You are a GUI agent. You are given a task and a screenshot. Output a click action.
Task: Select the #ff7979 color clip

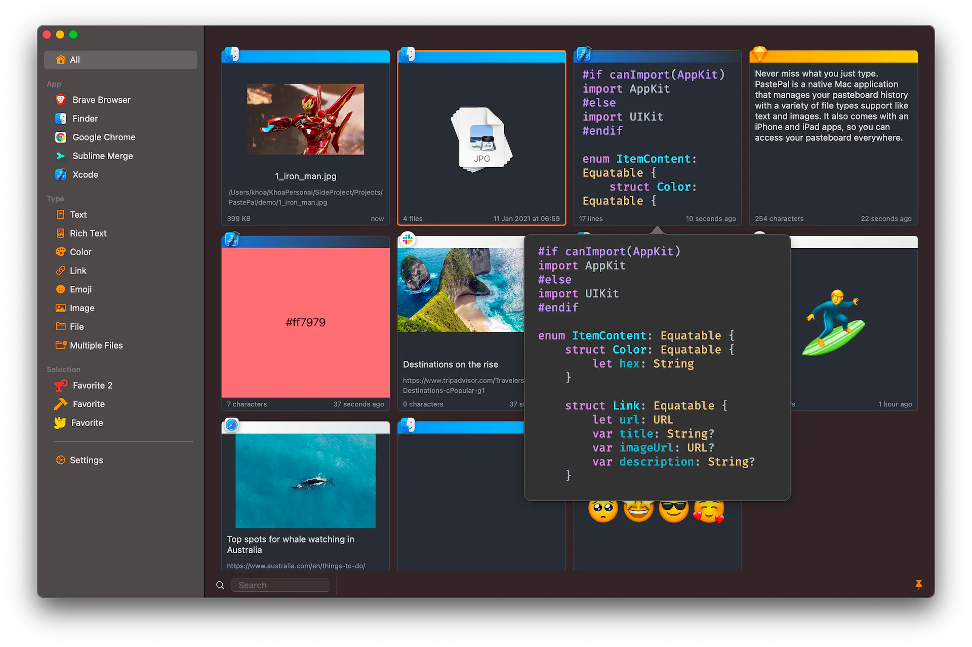(306, 323)
